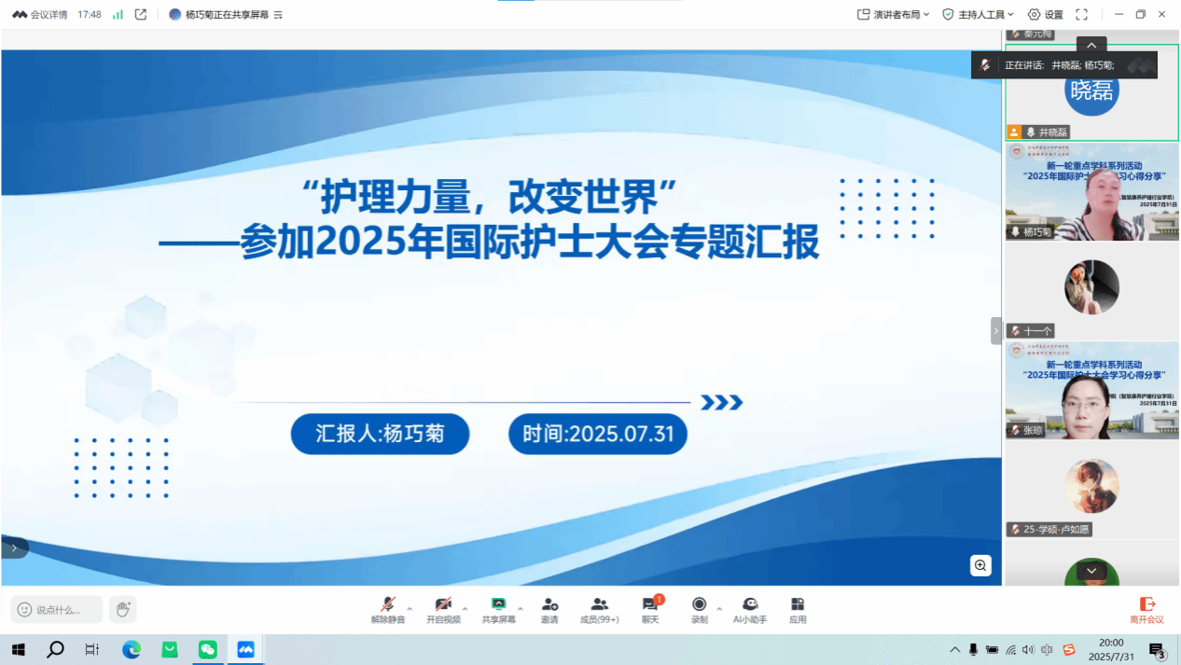Toggle fullscreen mode icon in top bar
The height and width of the screenshot is (665, 1181).
pyautogui.click(x=1082, y=14)
